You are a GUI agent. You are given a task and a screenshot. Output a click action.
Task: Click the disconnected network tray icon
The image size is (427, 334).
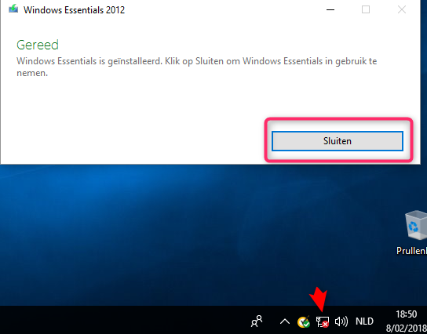322,321
